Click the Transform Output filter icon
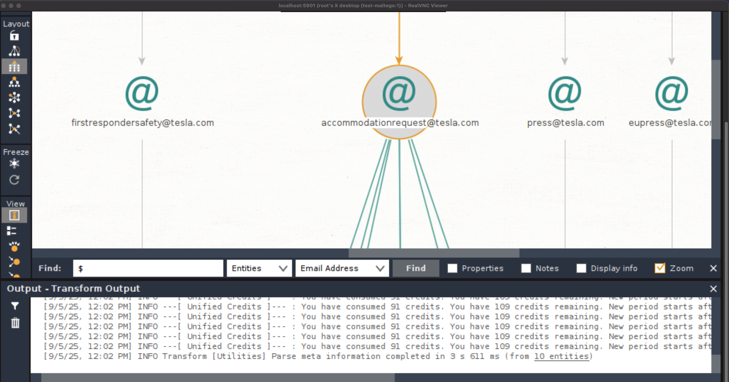 (x=15, y=306)
